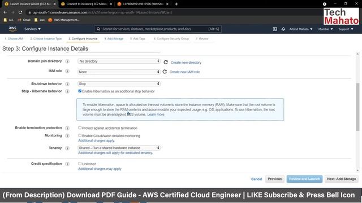
Task: Open the AWS Management bookmark
Action: (x=64, y=20)
